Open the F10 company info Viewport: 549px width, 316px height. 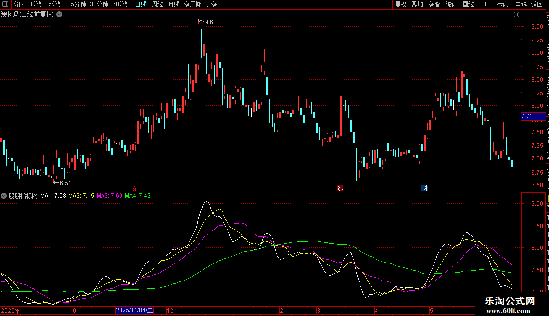coord(485,4)
